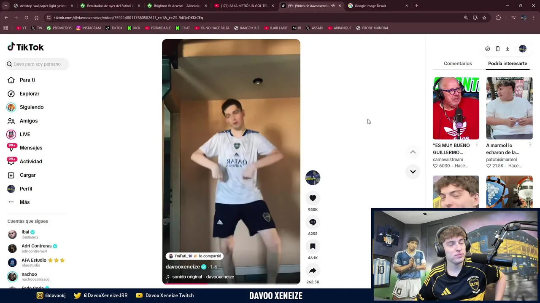540x303 pixels.
Task: Open creator avatar beside the video
Action: [313, 178]
